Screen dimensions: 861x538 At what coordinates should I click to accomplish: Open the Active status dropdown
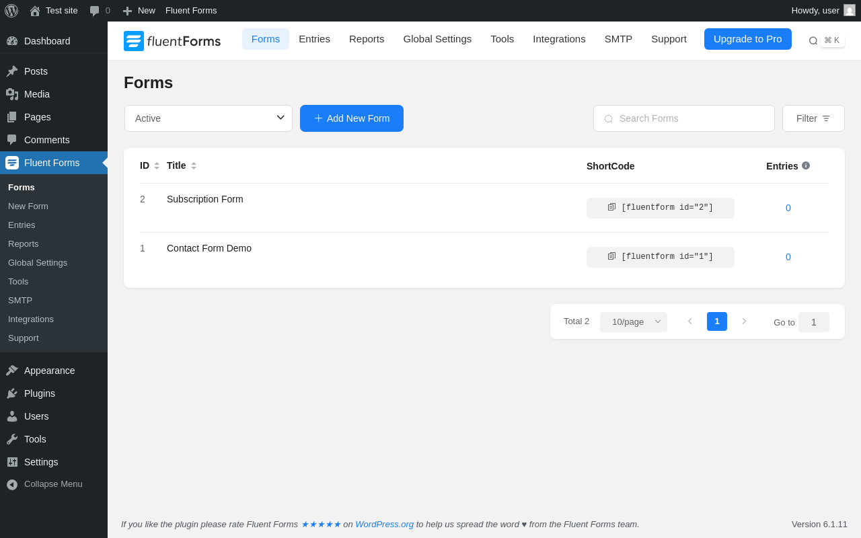[x=209, y=118]
